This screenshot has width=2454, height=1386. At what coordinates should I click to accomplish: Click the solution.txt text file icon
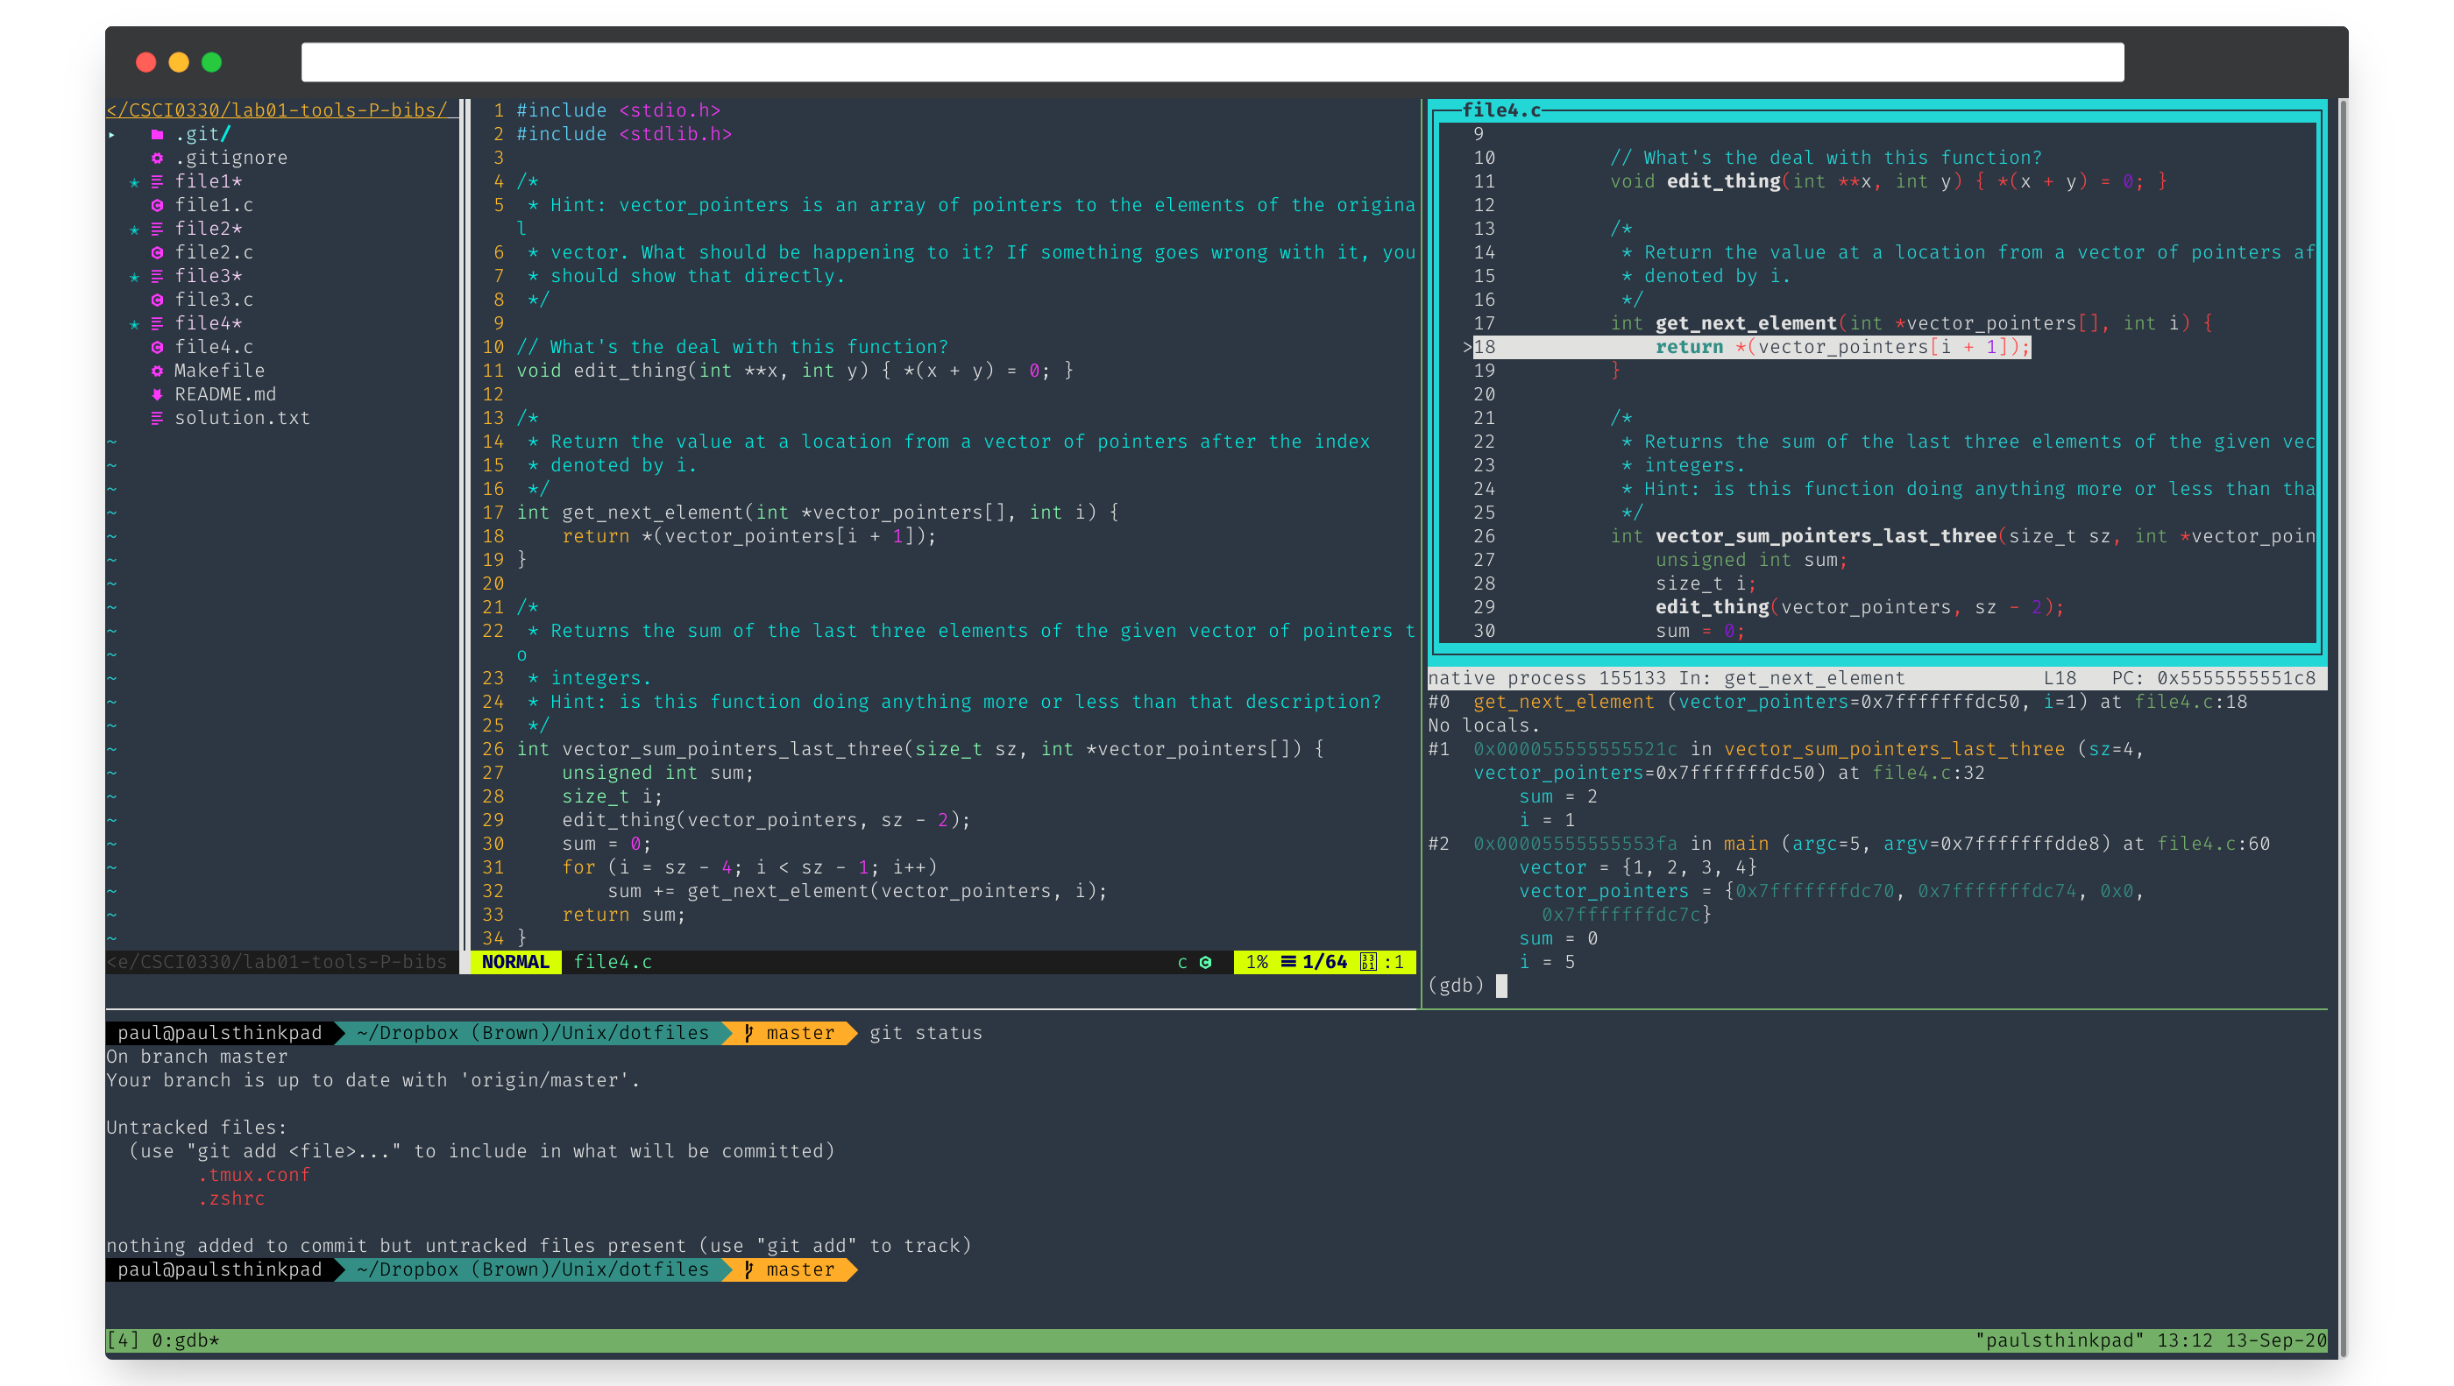pyautogui.click(x=157, y=418)
